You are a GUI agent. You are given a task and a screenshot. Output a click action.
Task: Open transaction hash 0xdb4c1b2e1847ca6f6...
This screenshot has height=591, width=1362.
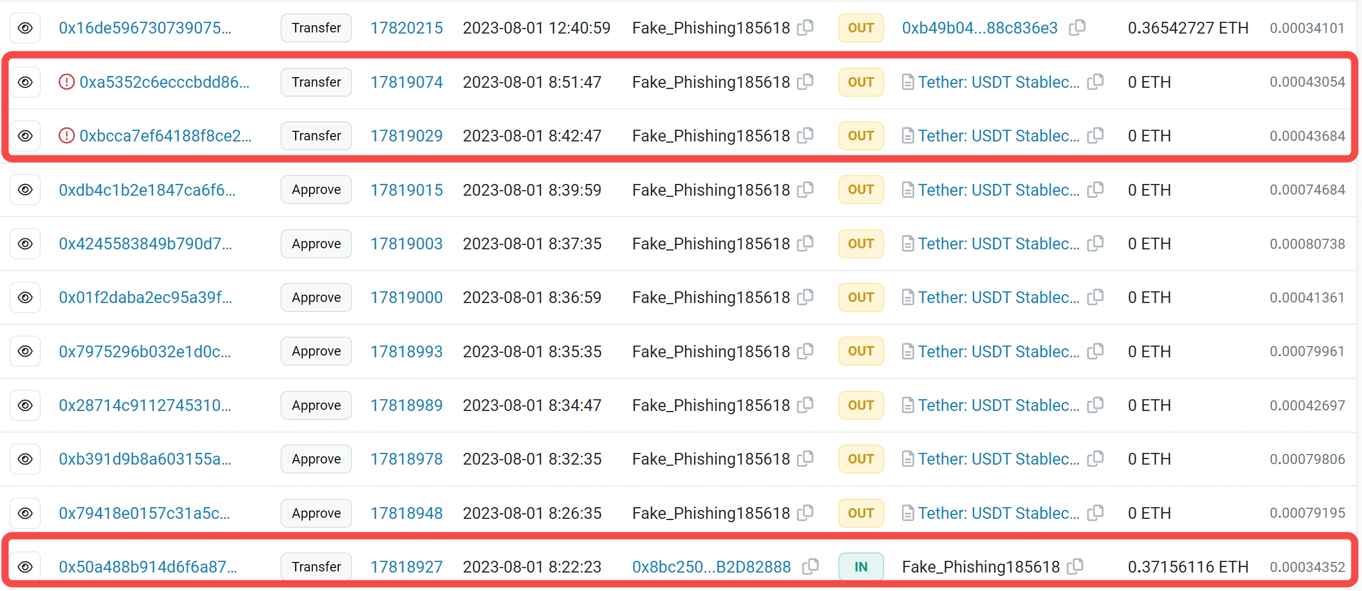[x=147, y=190]
